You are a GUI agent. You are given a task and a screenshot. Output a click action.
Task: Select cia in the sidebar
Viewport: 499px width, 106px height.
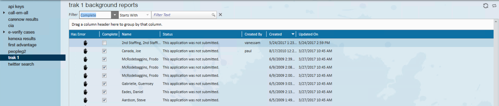tap(11, 25)
